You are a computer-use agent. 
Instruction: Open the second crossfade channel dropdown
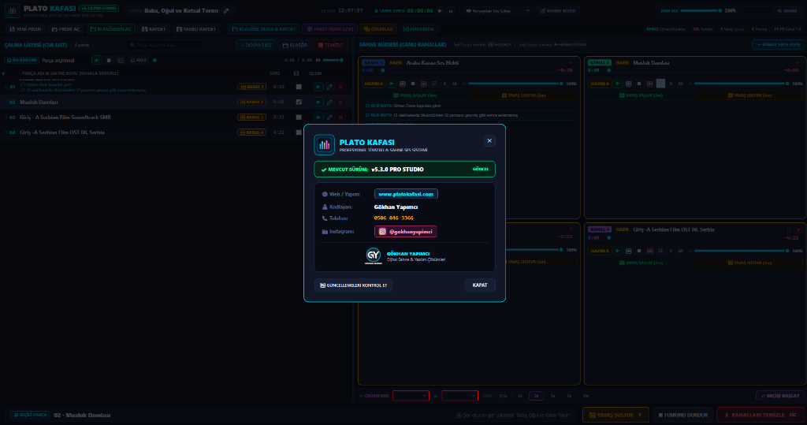[459, 396]
